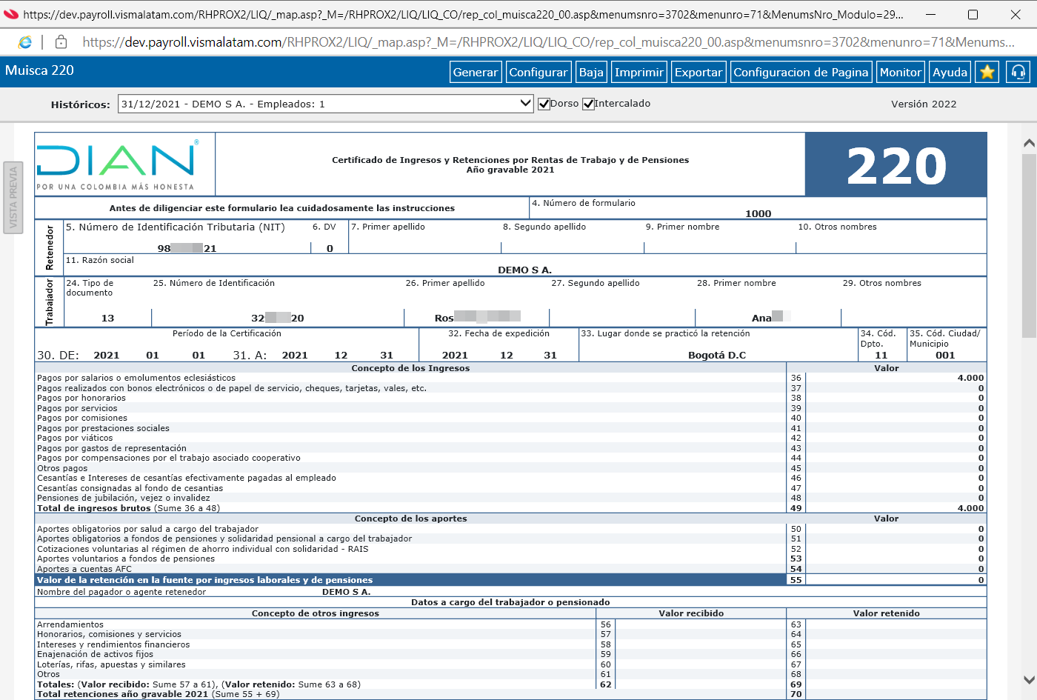Toggle the Intercalado checkbox
Image resolution: width=1037 pixels, height=700 pixels.
tap(589, 104)
